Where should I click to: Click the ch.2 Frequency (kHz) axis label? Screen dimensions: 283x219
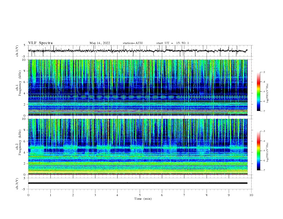pyautogui.click(x=19, y=142)
